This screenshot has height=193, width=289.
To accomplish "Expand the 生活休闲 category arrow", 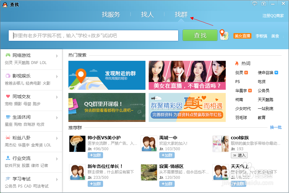I will coord(57,118).
